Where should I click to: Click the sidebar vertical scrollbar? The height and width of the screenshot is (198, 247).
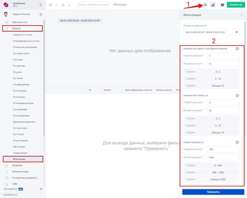click(44, 77)
